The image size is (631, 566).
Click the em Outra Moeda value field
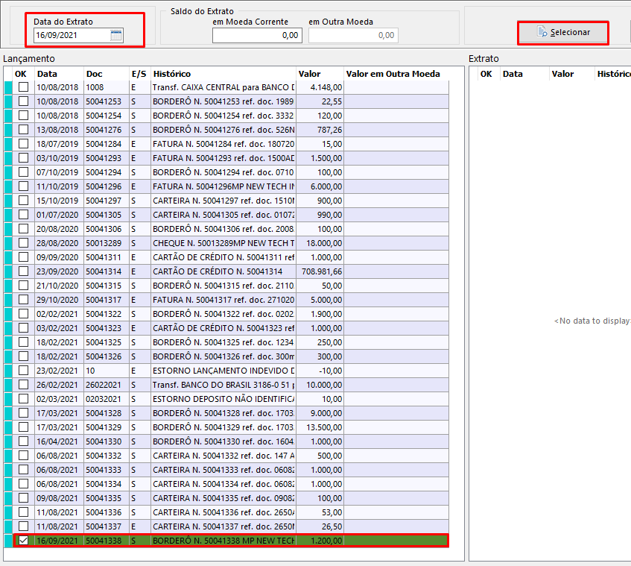click(x=353, y=35)
